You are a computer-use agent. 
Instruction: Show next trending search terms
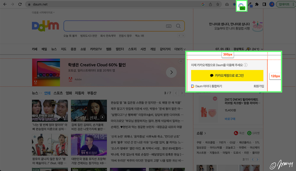[x=183, y=36]
